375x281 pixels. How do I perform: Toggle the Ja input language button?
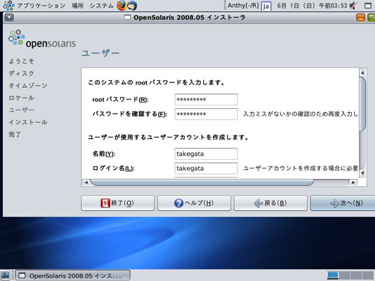pyautogui.click(x=266, y=6)
